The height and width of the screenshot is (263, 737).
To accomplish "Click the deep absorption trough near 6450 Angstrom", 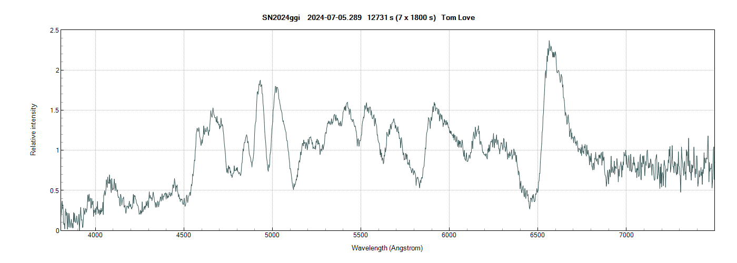I will pos(530,207).
